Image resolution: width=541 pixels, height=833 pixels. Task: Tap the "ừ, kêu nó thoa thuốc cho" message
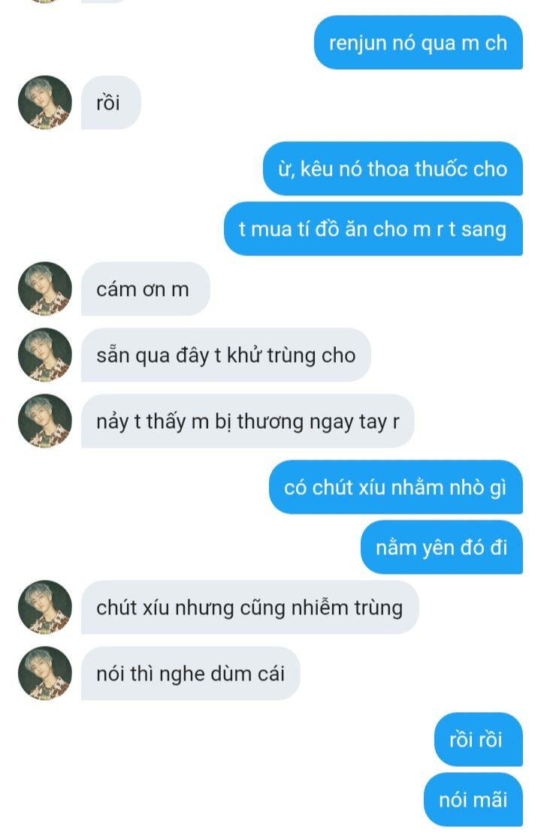click(393, 168)
